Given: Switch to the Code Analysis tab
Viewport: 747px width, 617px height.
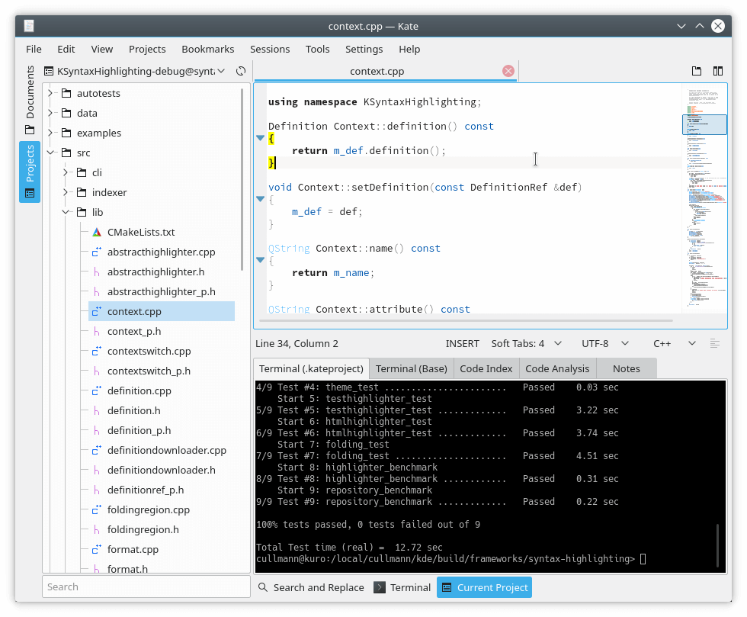Looking at the screenshot, I should [557, 368].
